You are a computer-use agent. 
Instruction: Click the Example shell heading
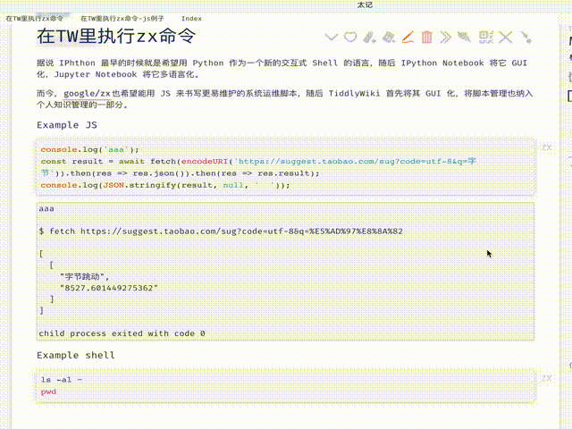click(75, 356)
